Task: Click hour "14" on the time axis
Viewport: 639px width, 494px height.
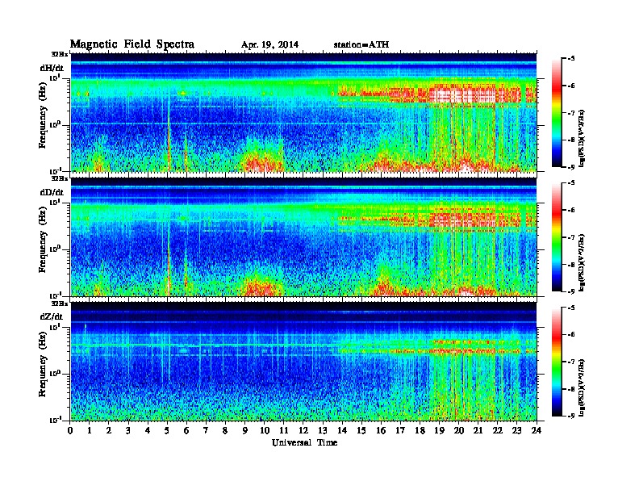Action: coord(342,430)
